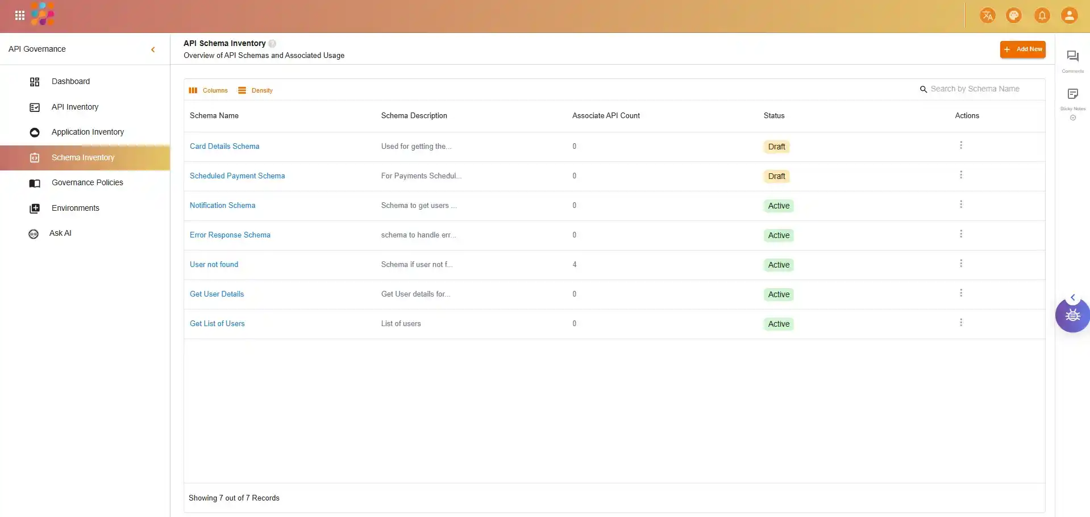The width and height of the screenshot is (1090, 517).
Task: Navigate to API Inventory
Action: point(74,107)
